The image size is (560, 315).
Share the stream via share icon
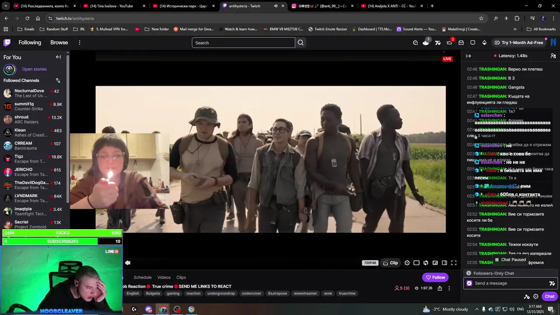tap(440, 288)
